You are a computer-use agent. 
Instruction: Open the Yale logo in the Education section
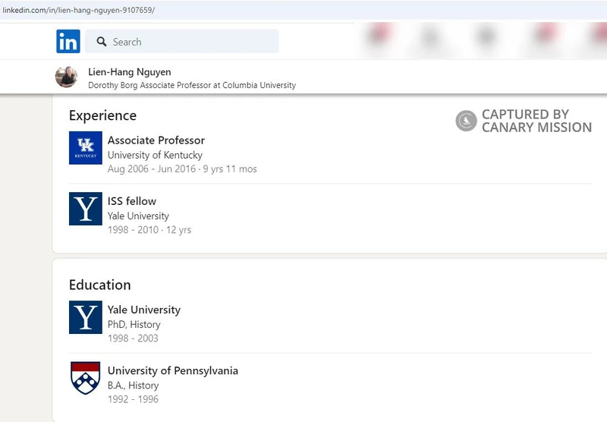[86, 317]
